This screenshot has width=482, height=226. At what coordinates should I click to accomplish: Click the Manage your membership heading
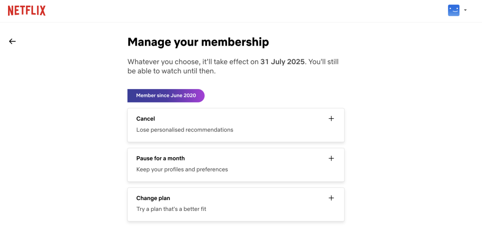click(x=198, y=42)
